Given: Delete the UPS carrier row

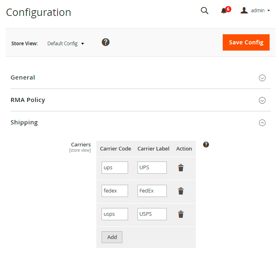Looking at the screenshot, I should pos(181,168).
